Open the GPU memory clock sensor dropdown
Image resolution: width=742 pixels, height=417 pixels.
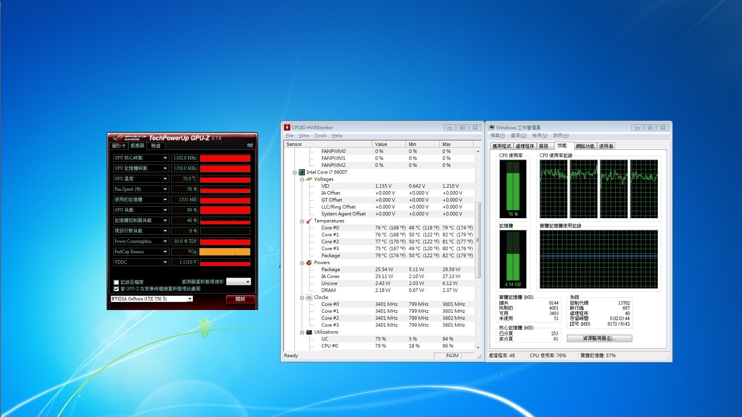coord(165,168)
